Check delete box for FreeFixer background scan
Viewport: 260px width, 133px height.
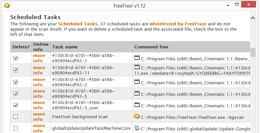coord(16,117)
